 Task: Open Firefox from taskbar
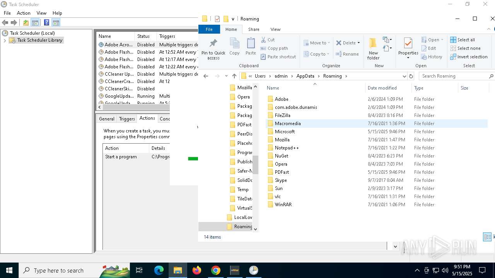[x=197, y=270]
